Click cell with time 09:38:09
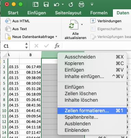This screenshot has width=131, height=138. tap(30, 78)
